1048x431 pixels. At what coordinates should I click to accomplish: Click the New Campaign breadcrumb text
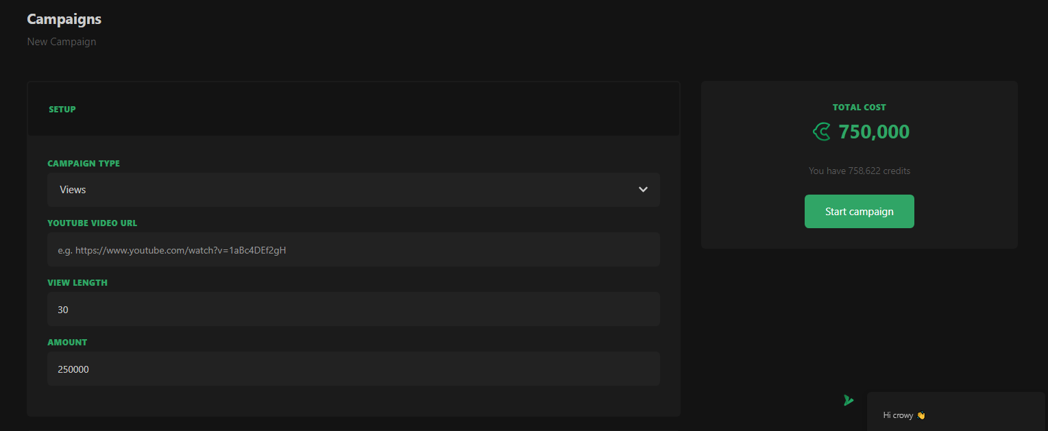tap(62, 42)
